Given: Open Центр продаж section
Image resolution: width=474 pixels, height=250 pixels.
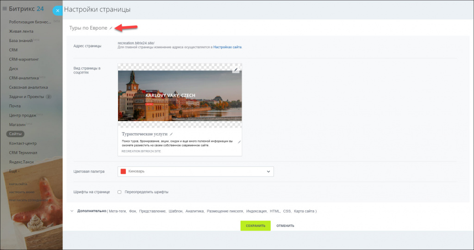Looking at the screenshot, I should coord(23,116).
